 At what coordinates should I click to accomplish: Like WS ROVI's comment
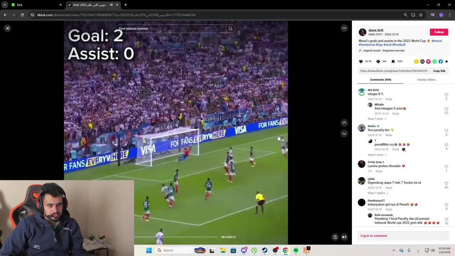446,95
